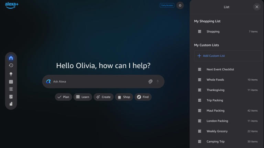Open the Trip Packing list
Screen dimensions: 264x148
point(227,100)
